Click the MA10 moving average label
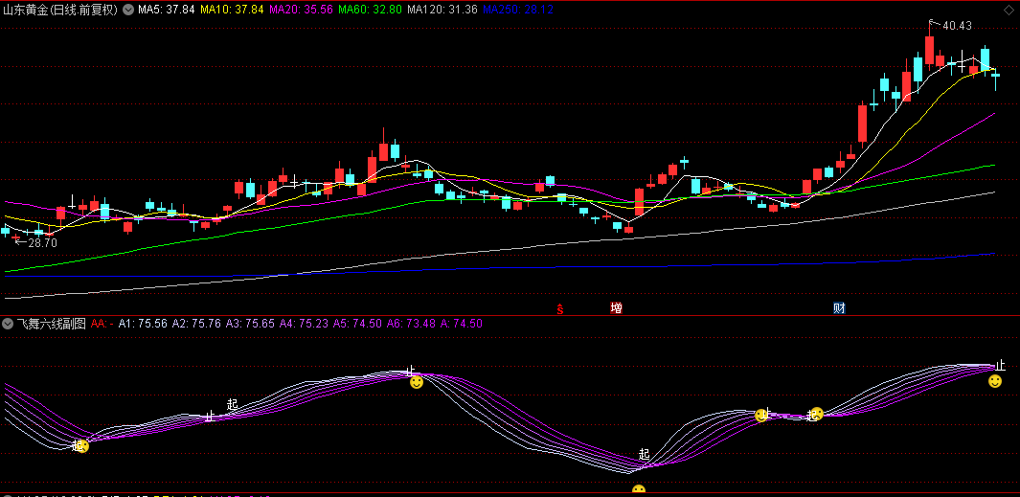Image resolution: width=1020 pixels, height=497 pixels. [231, 10]
